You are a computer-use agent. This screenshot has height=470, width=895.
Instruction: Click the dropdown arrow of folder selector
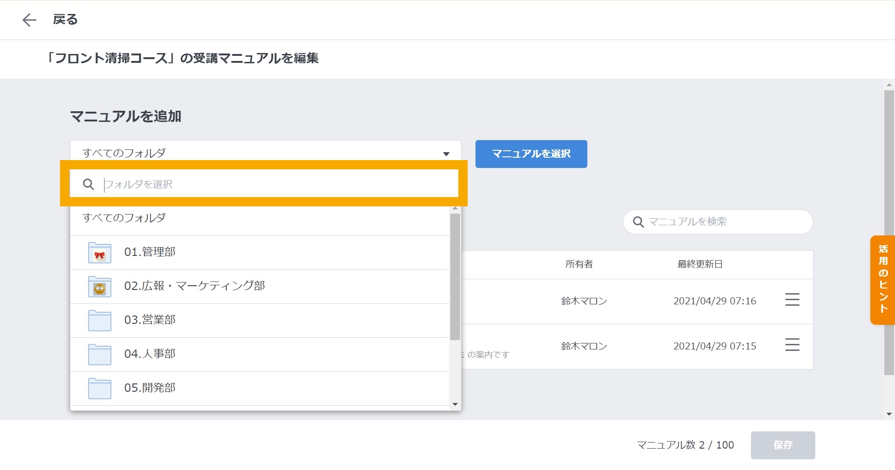pyautogui.click(x=446, y=154)
